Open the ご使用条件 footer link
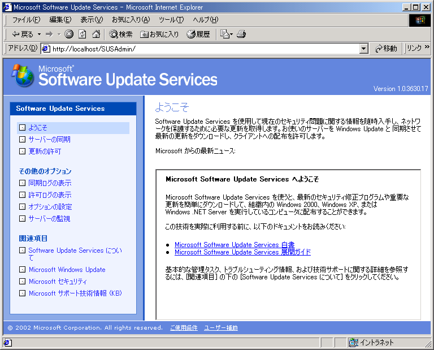434x350 pixels. tap(184, 328)
